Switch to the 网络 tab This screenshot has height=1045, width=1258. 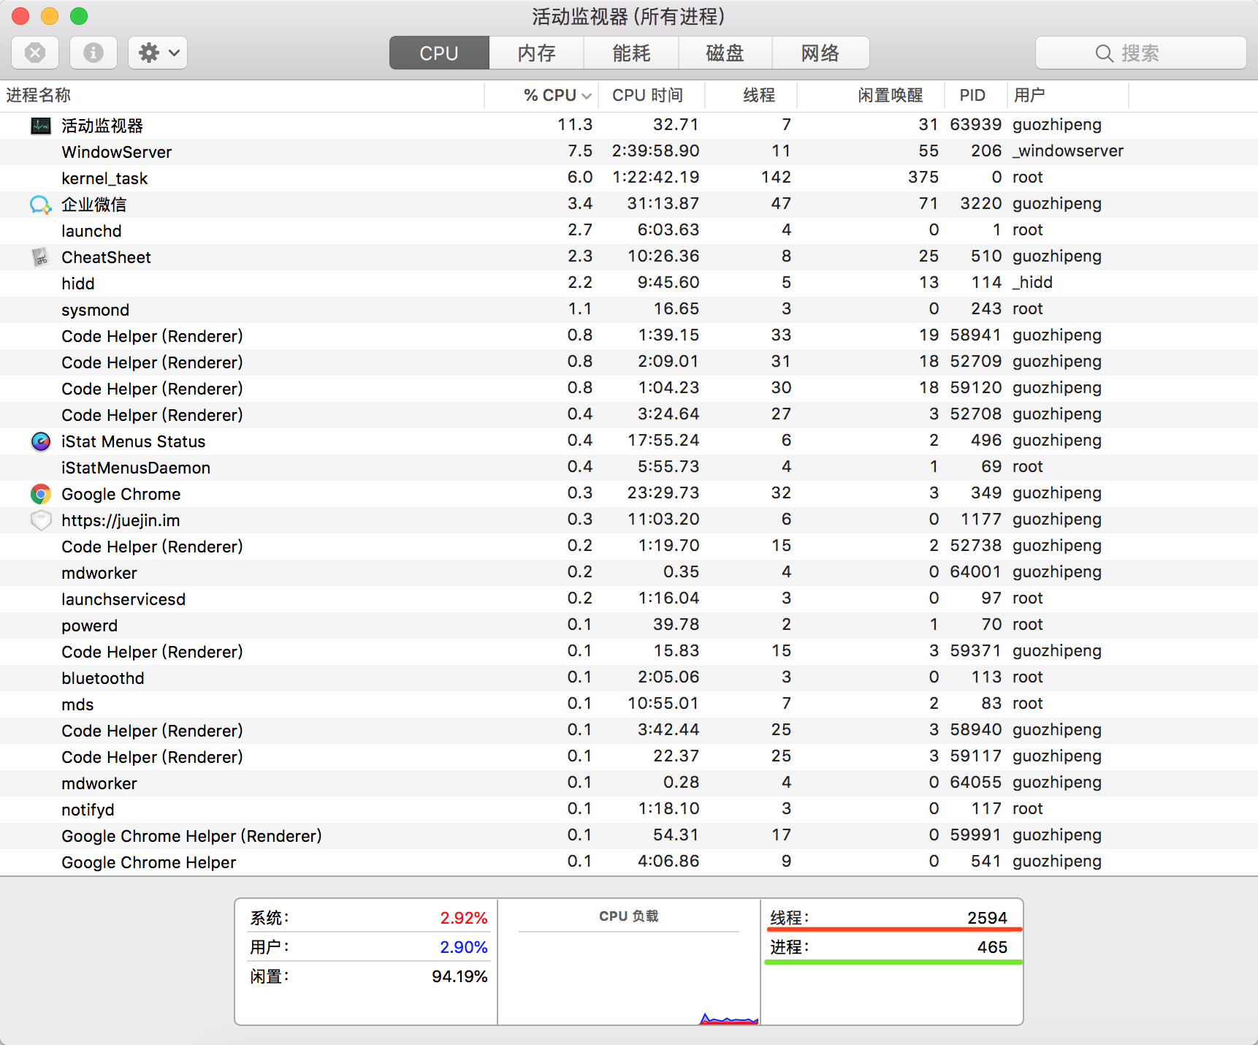tap(820, 53)
